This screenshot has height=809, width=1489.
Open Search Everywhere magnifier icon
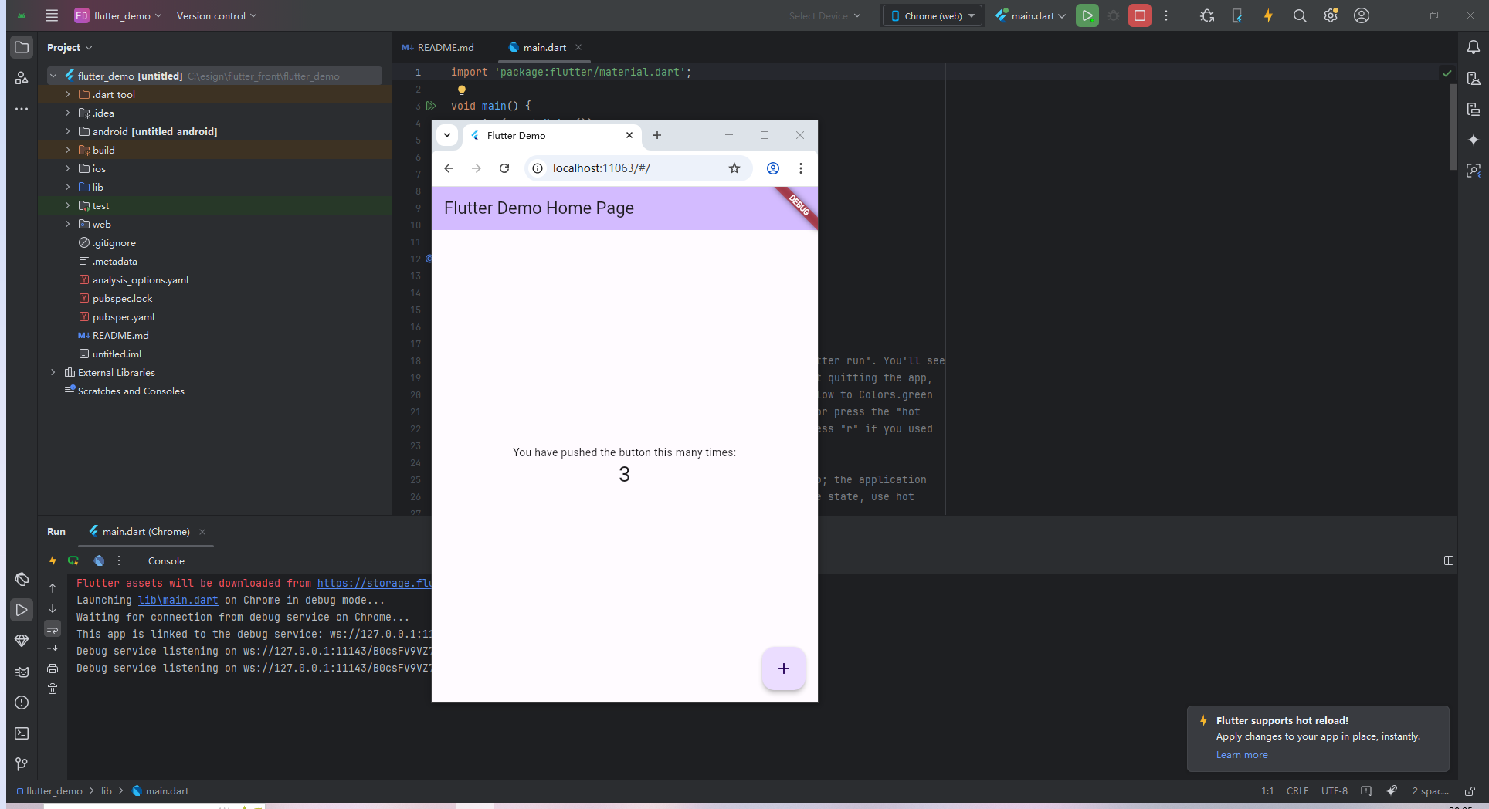1300,15
